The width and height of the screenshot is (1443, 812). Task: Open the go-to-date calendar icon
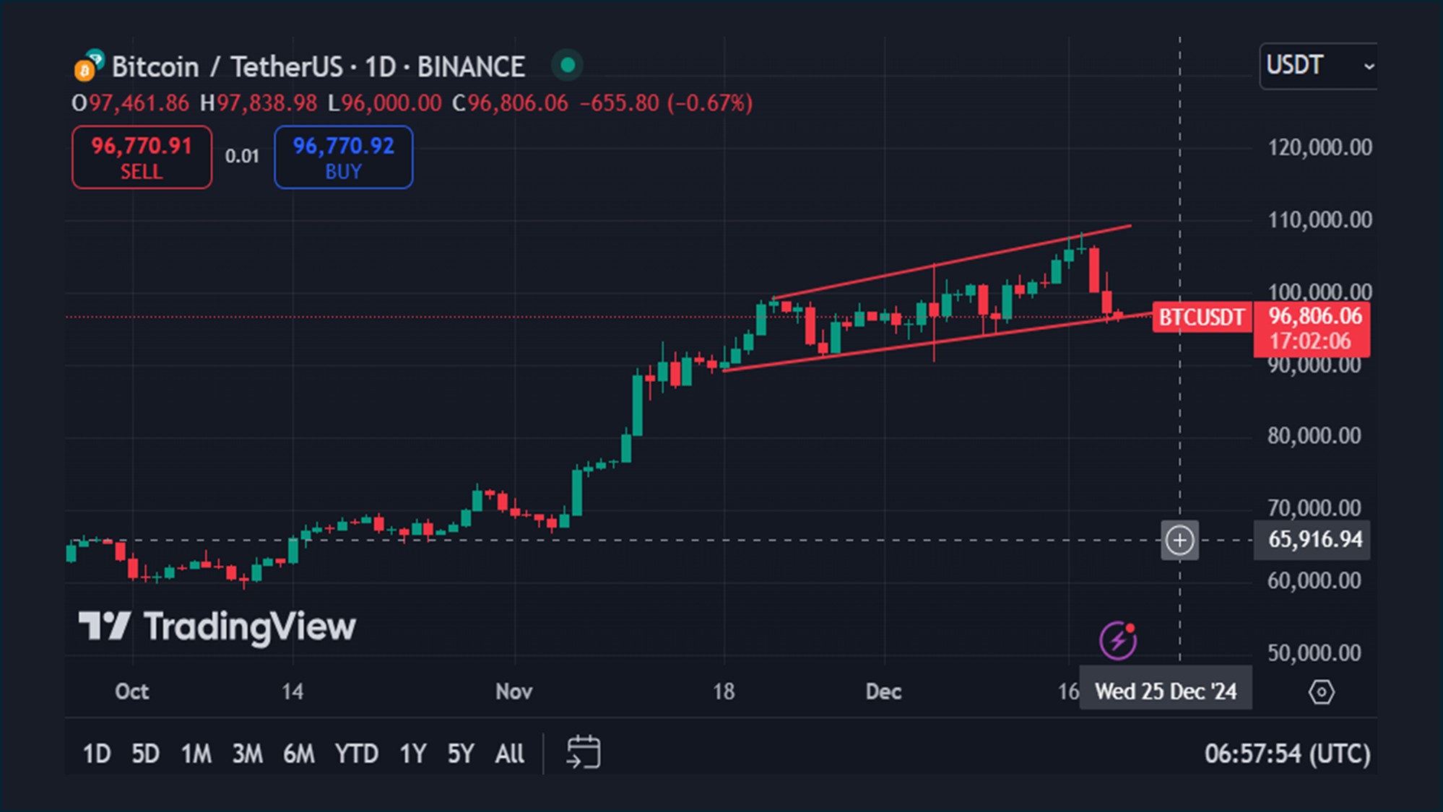pyautogui.click(x=584, y=752)
